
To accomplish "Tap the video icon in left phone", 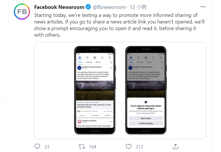I will (87, 57).
